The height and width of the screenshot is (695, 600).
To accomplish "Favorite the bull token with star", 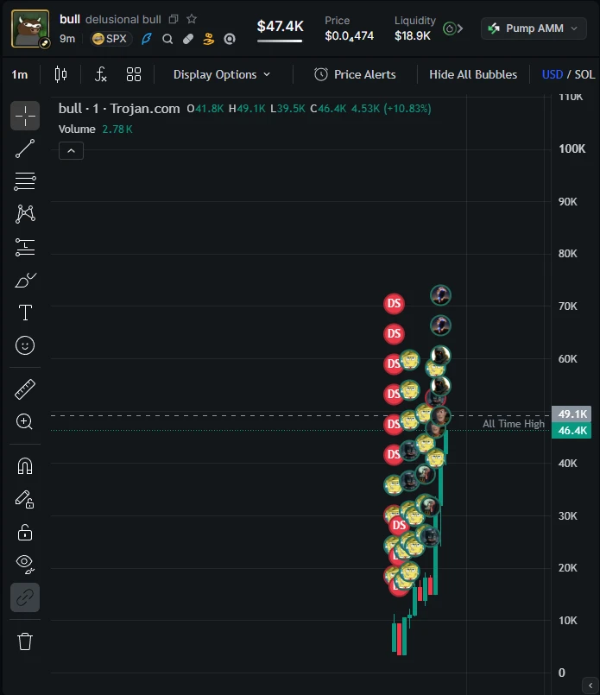I will point(192,19).
